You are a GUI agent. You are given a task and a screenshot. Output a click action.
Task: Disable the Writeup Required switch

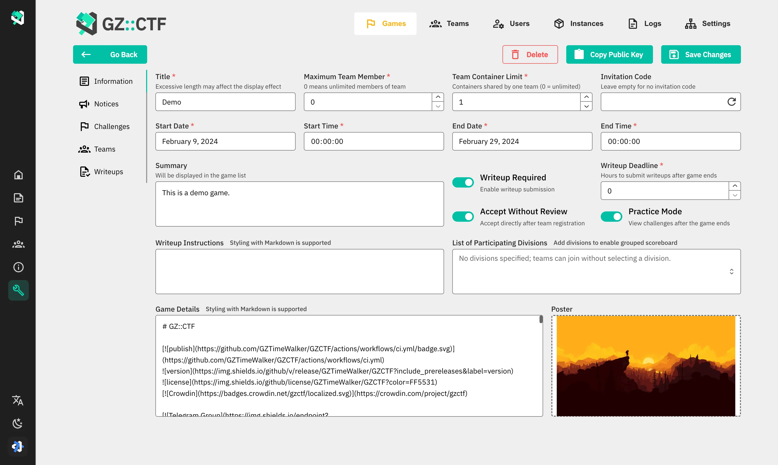tap(463, 182)
